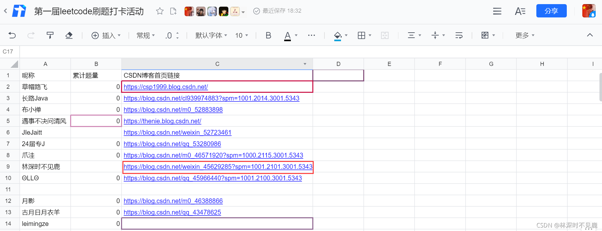Expand the collaborators avatar list arrow
This screenshot has height=231, width=602.
243,12
